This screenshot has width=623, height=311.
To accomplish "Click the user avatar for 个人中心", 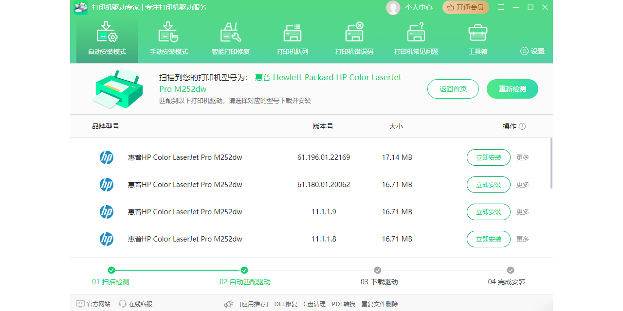I will 393,7.
